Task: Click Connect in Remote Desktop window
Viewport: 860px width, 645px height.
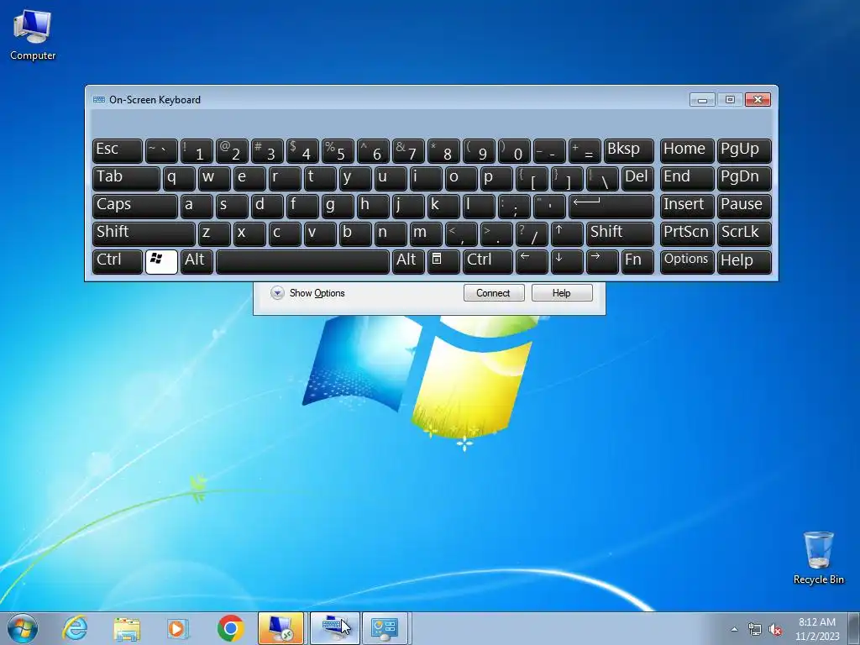Action: point(494,293)
